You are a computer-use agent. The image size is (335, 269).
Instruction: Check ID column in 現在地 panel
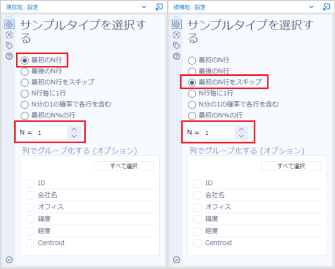30,183
